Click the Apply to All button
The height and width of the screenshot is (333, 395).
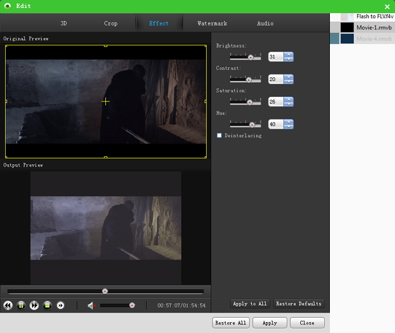pyautogui.click(x=249, y=304)
